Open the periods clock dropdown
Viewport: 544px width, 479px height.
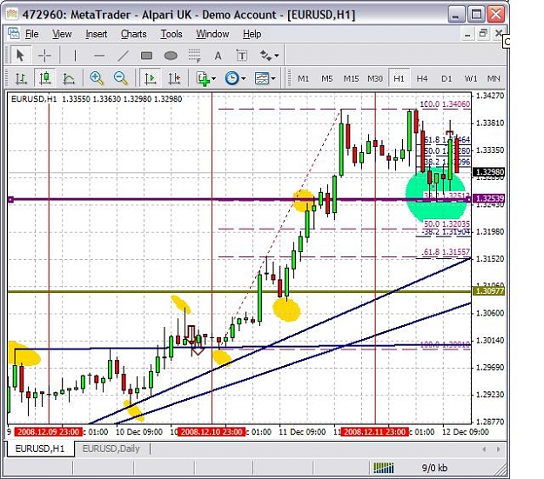click(235, 79)
